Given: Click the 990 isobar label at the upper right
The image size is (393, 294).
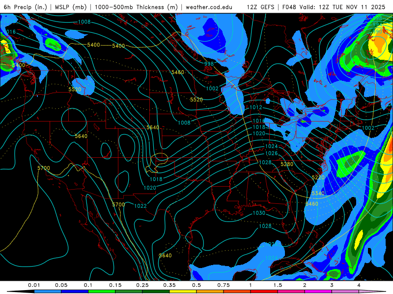Looking at the screenshot, I should (x=377, y=31).
